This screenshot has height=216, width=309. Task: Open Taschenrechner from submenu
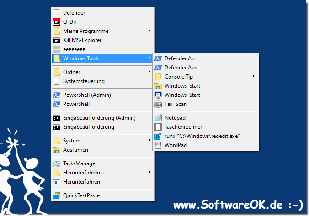pyautogui.click(x=206, y=127)
